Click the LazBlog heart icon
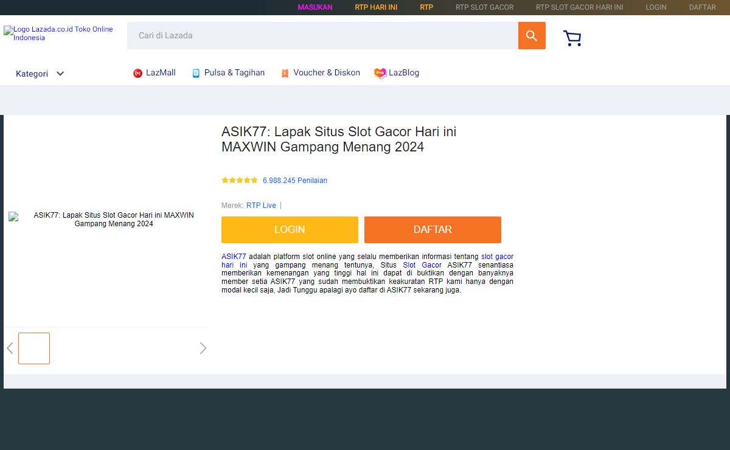The image size is (730, 450). coord(380,73)
